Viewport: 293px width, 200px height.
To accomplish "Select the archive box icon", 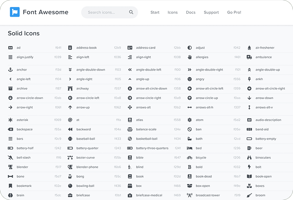I will pyautogui.click(x=11, y=88).
